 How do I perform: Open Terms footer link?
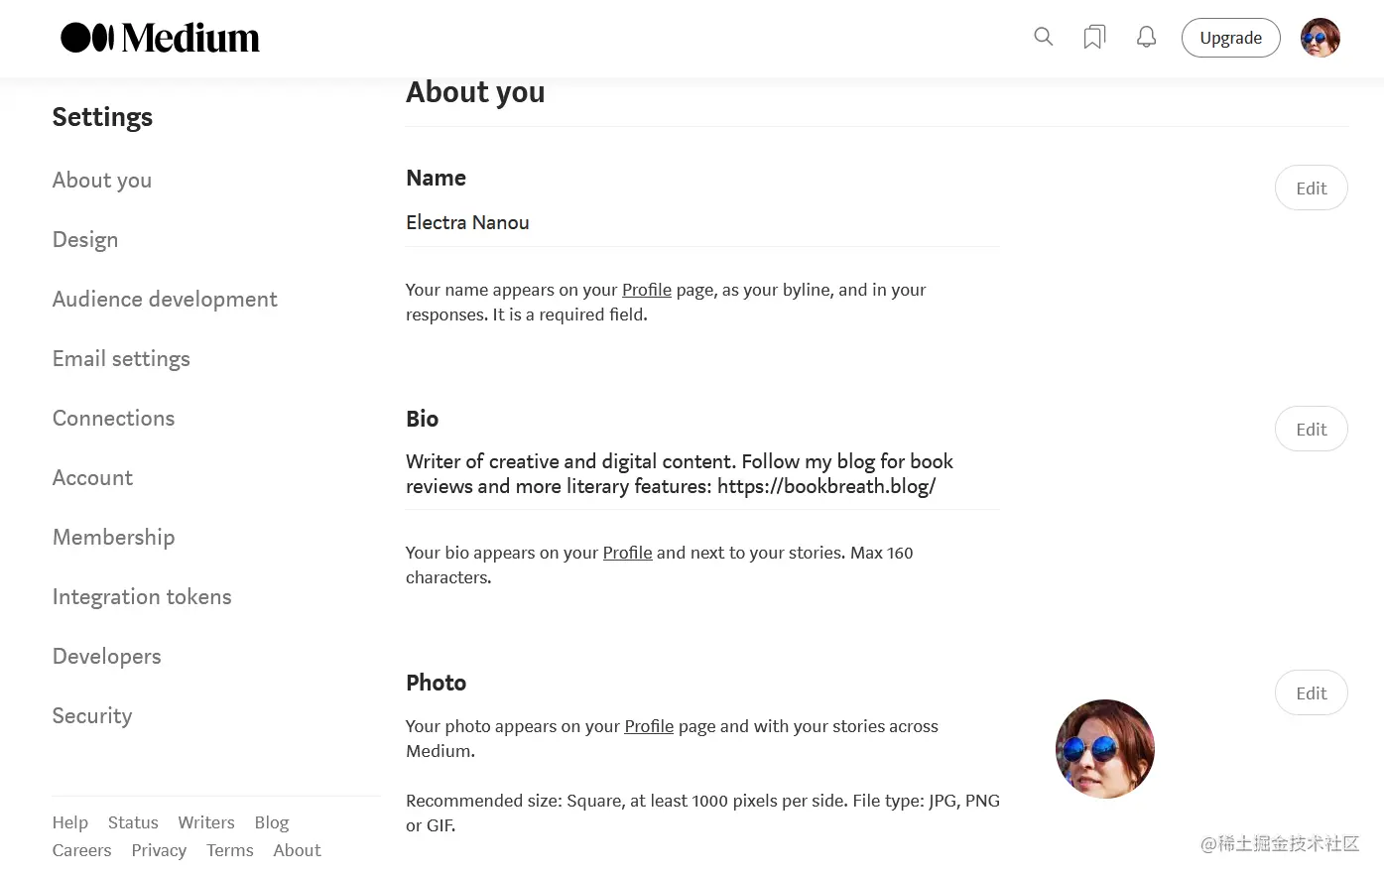(x=230, y=850)
